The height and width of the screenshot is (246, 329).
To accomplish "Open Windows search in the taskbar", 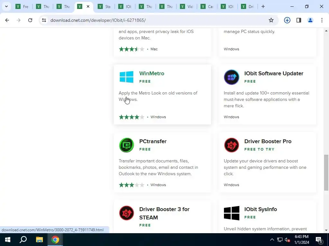I will (23, 240).
